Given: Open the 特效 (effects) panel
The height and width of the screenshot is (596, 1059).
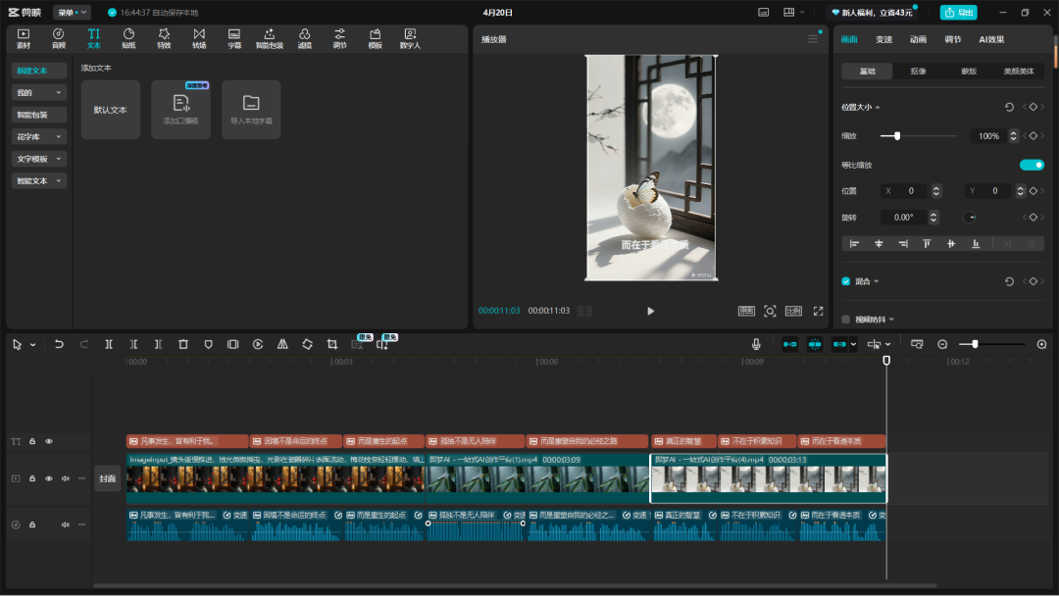Looking at the screenshot, I should (x=164, y=38).
